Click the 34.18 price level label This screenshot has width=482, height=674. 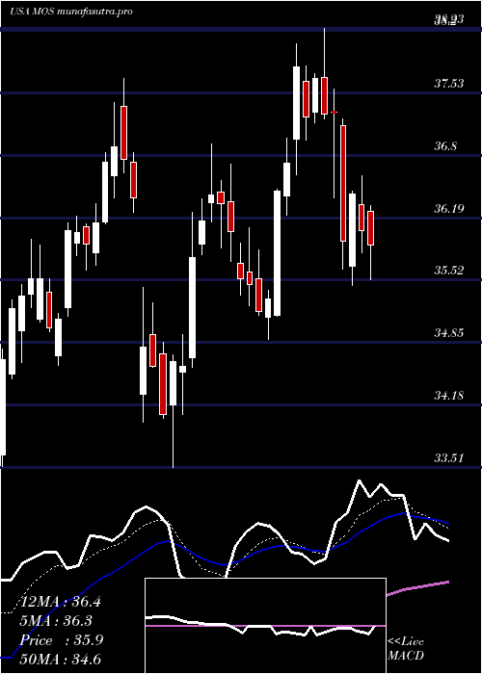click(449, 395)
